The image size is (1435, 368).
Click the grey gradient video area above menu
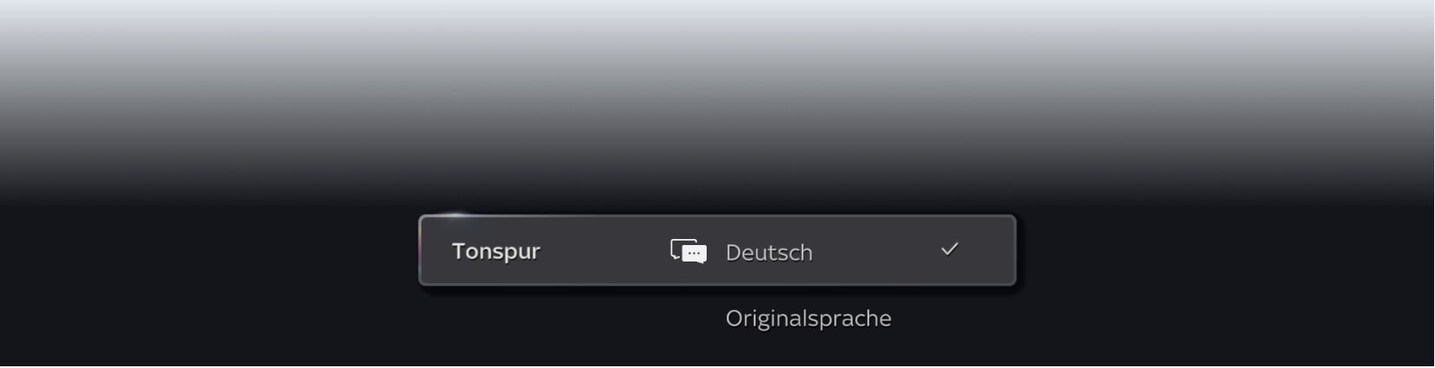pos(717,100)
